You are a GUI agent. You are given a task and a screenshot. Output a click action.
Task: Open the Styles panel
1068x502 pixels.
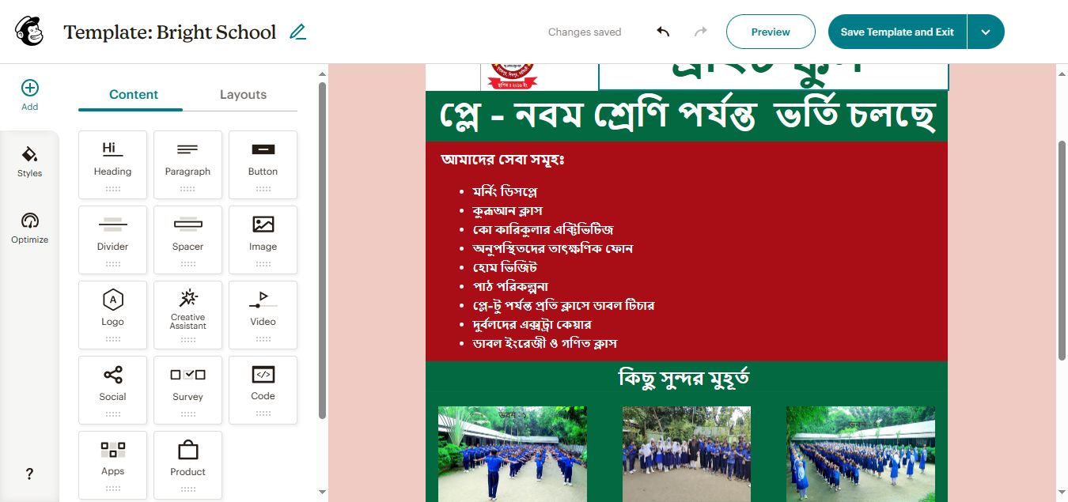[x=29, y=161]
